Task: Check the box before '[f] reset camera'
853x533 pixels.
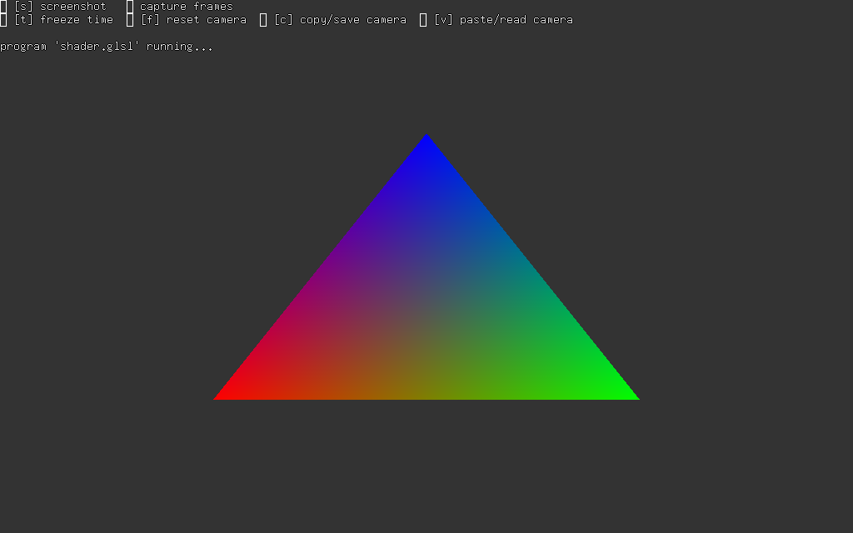Action: pyautogui.click(x=130, y=20)
